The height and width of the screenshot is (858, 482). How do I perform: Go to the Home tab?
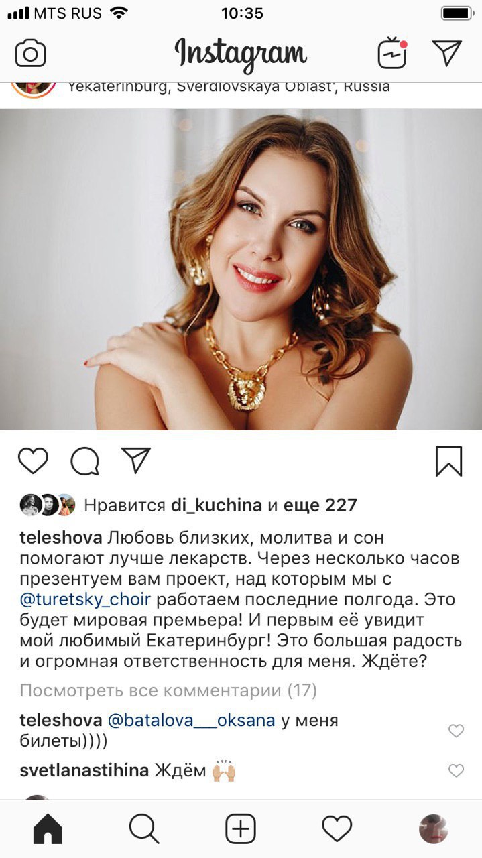pos(48,829)
